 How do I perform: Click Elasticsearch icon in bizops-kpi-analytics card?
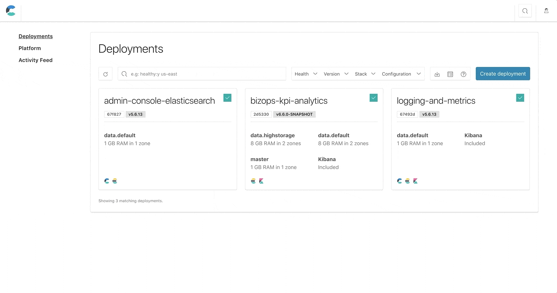point(253,181)
